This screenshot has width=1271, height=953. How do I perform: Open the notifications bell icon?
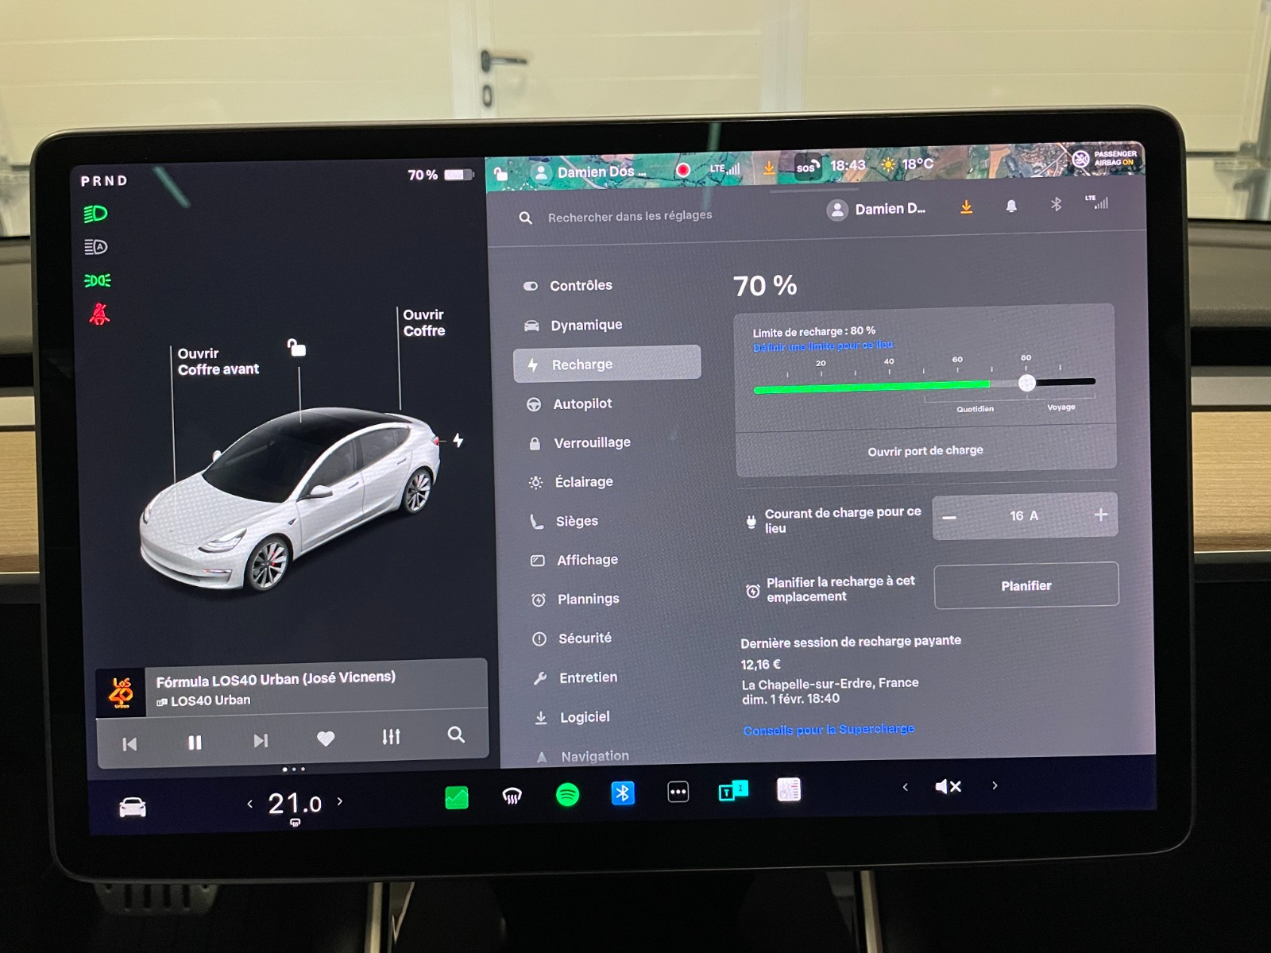[1011, 206]
